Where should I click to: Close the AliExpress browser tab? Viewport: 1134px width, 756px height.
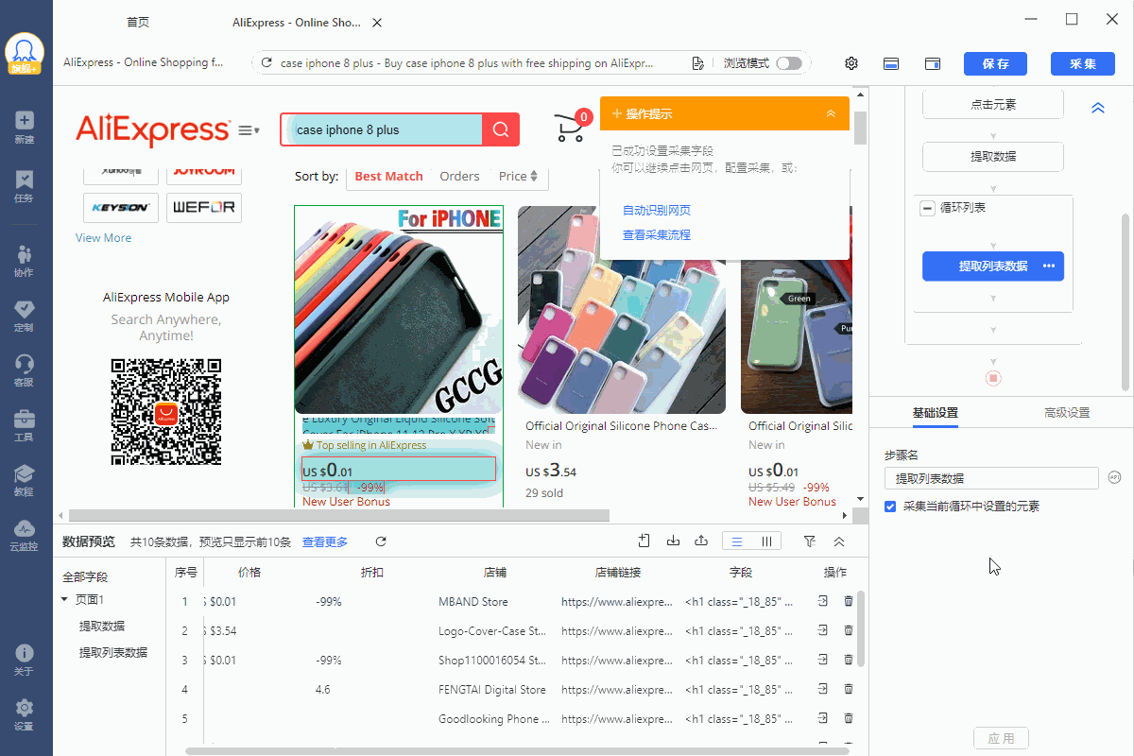[x=377, y=22]
